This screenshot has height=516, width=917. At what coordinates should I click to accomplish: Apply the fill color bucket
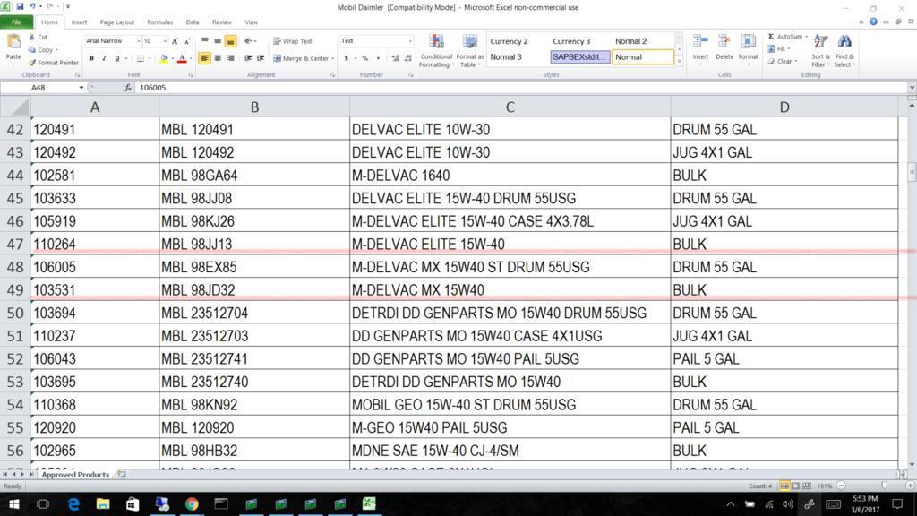(164, 58)
